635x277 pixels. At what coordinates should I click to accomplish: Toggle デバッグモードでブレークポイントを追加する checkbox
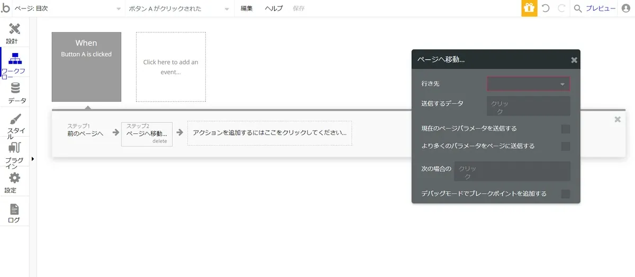pyautogui.click(x=566, y=194)
